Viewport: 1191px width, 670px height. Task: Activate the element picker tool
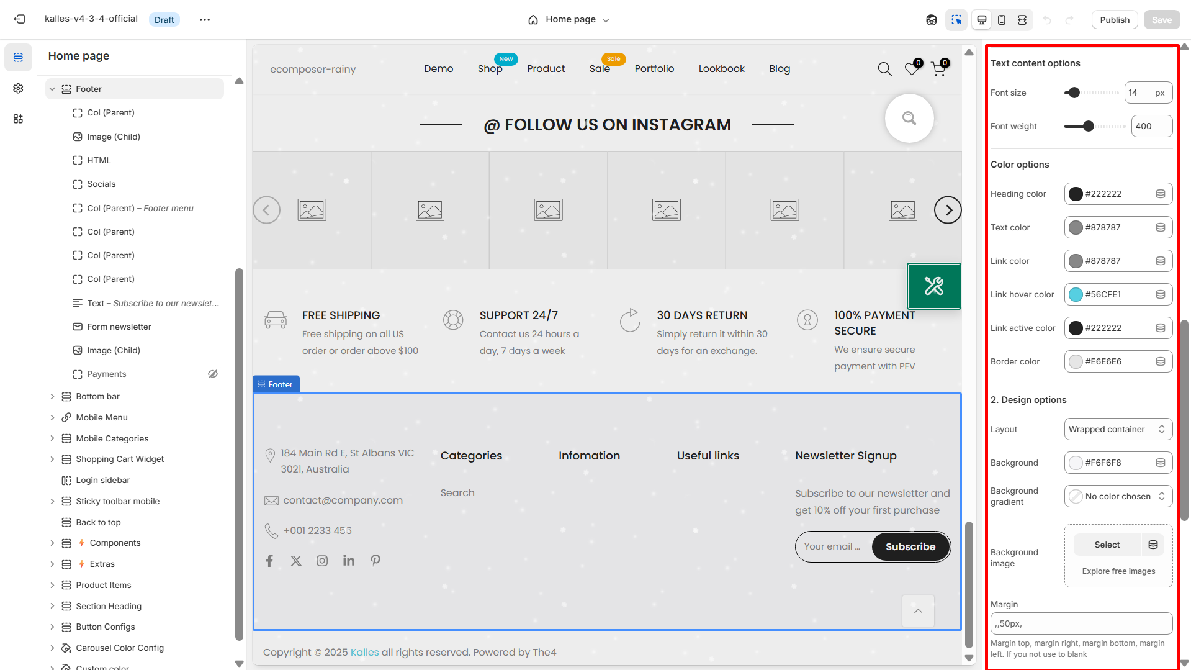click(956, 19)
